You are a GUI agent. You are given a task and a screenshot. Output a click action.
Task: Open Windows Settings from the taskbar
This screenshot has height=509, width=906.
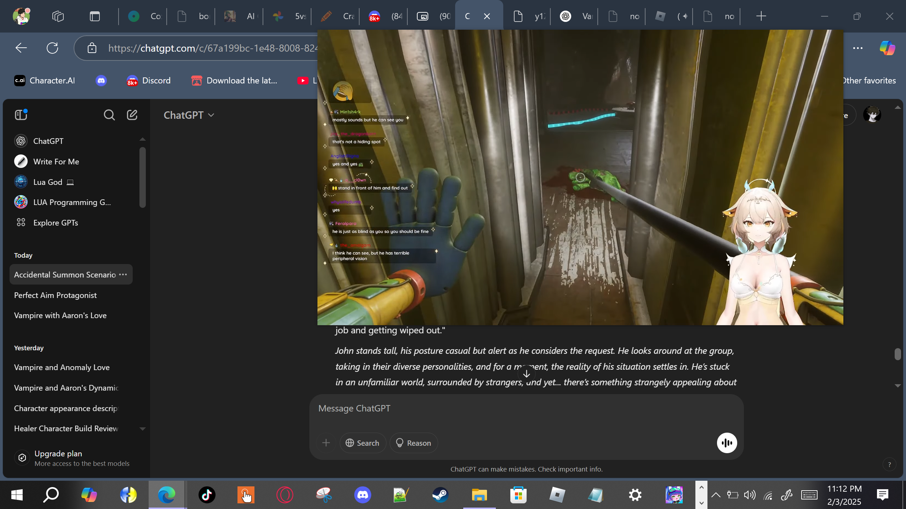coord(635,495)
